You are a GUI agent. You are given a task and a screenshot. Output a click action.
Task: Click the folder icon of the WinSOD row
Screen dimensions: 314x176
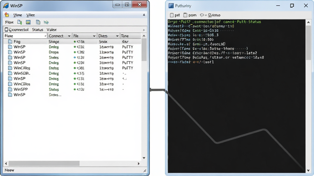tap(10, 73)
